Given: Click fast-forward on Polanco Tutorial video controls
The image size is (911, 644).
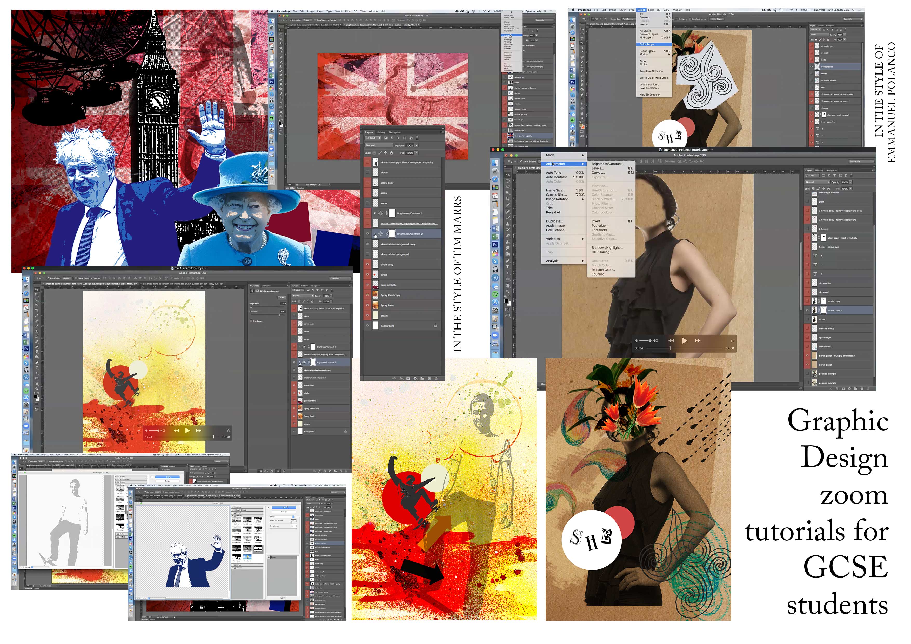Looking at the screenshot, I should pyautogui.click(x=697, y=340).
